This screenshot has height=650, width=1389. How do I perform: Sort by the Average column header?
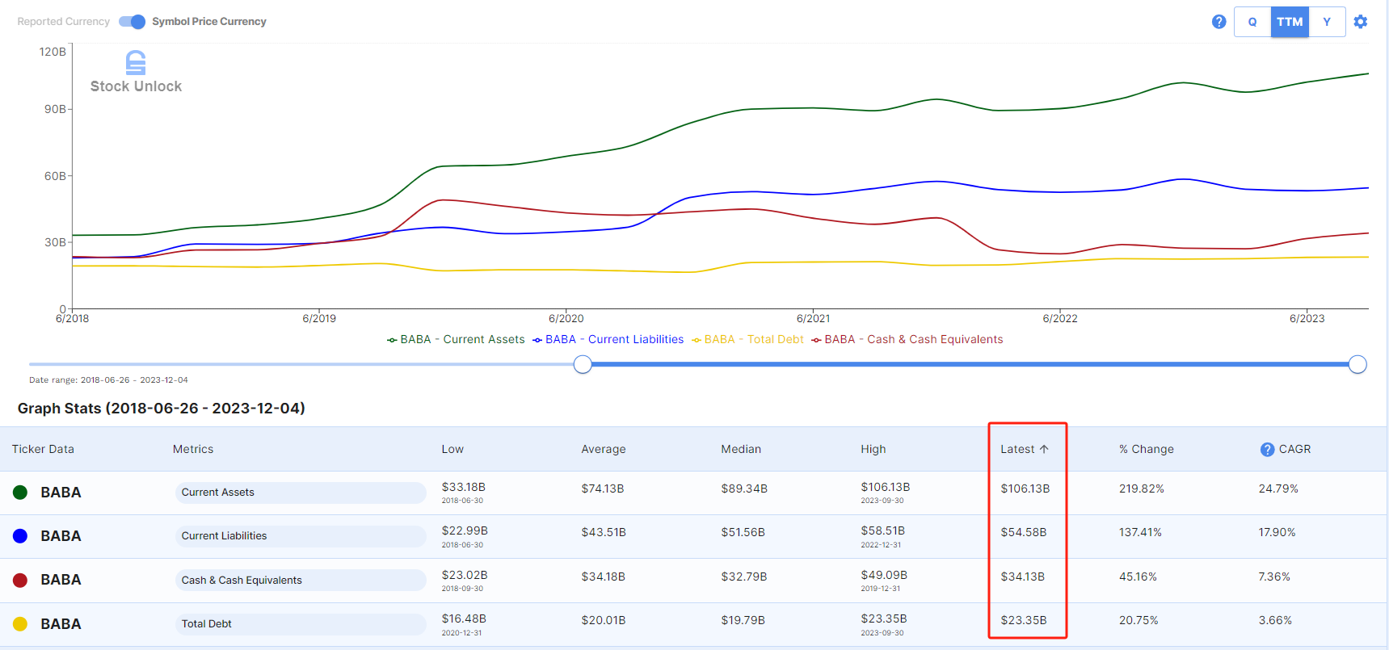click(x=604, y=450)
